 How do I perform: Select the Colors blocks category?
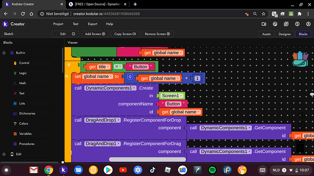point(32,124)
